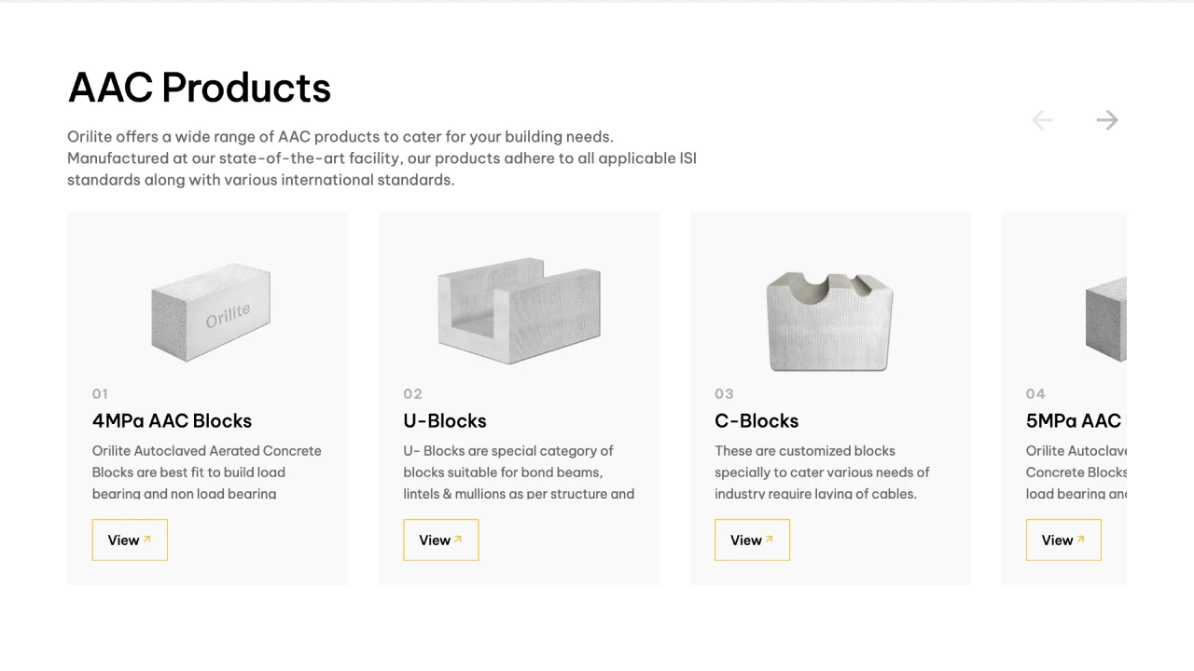Click the 4MPa AAC Blocks product image

coord(211,311)
